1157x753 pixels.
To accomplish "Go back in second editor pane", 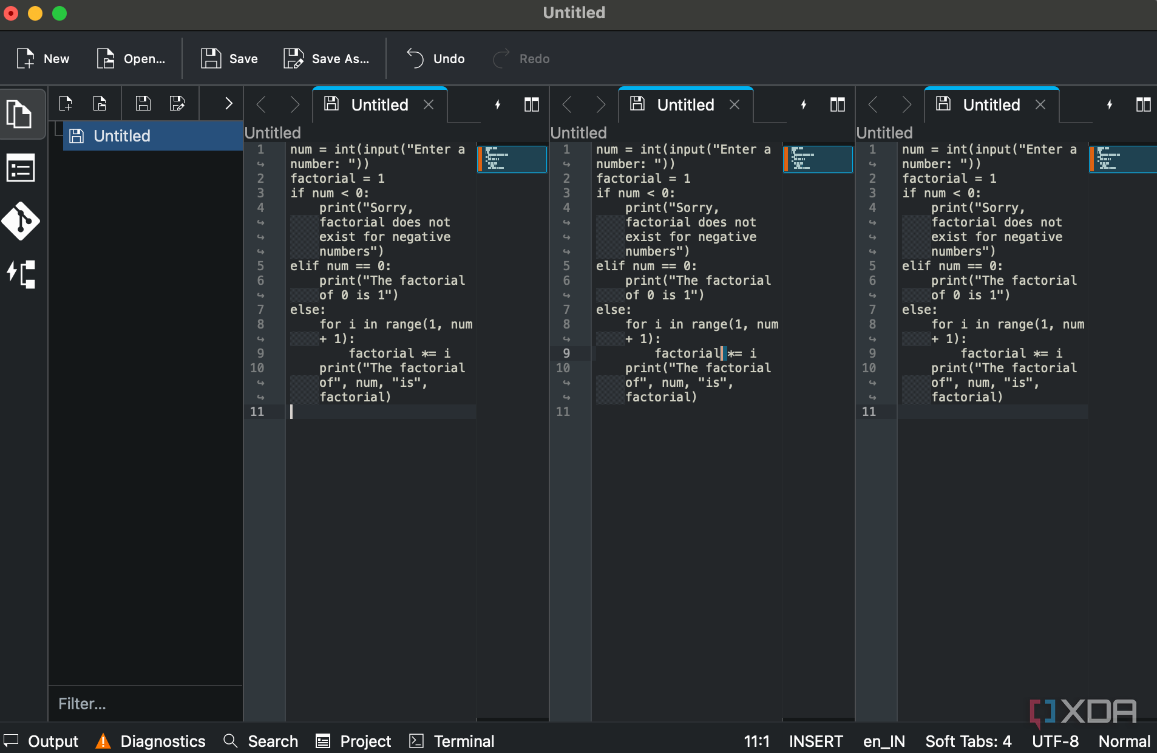I will [567, 105].
